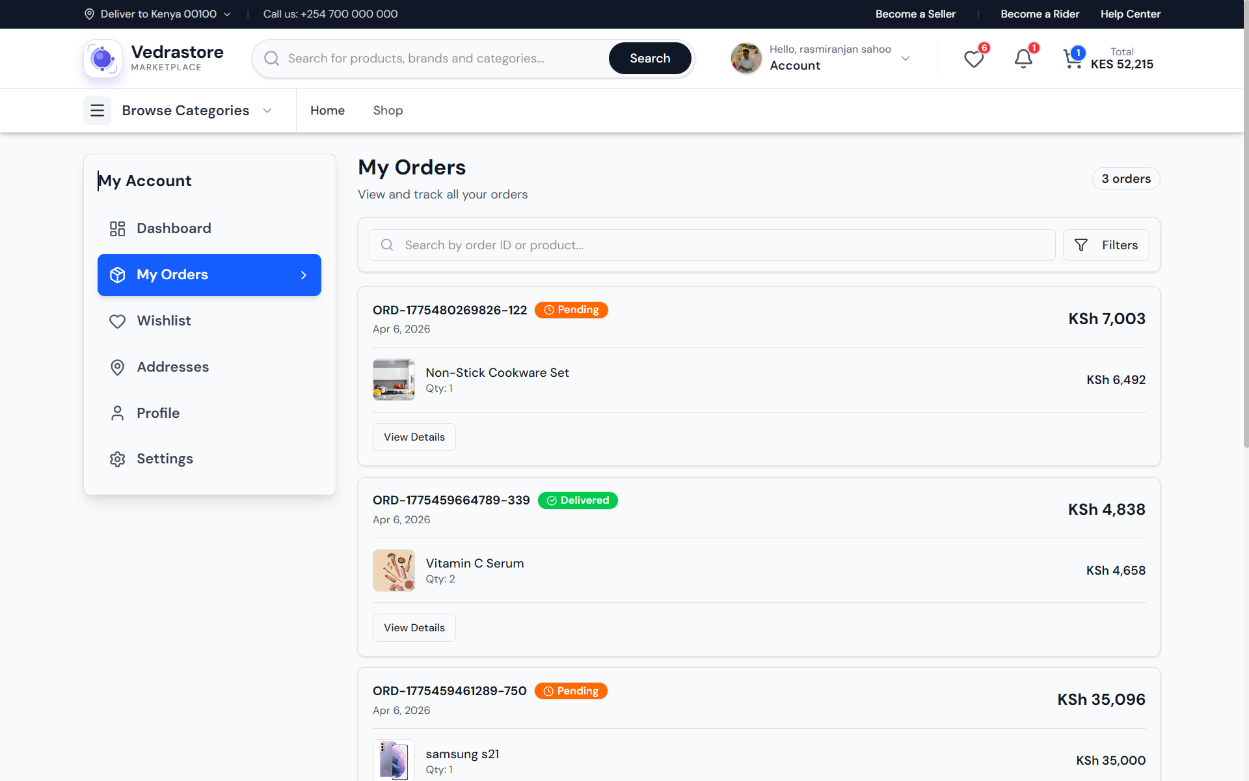Viewport: 1249px width, 781px height.
Task: Click the KSh 35,096 order total
Action: pyautogui.click(x=1101, y=700)
